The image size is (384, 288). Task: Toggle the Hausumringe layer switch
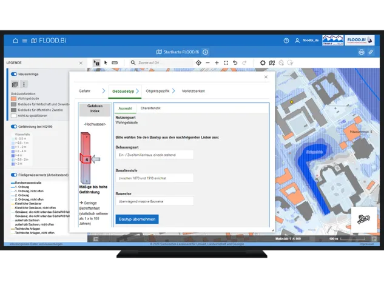click(14, 74)
